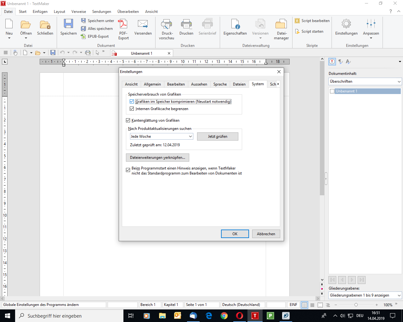403x322 pixels.
Task: Click the zoom slider handle in status bar
Action: point(356,305)
